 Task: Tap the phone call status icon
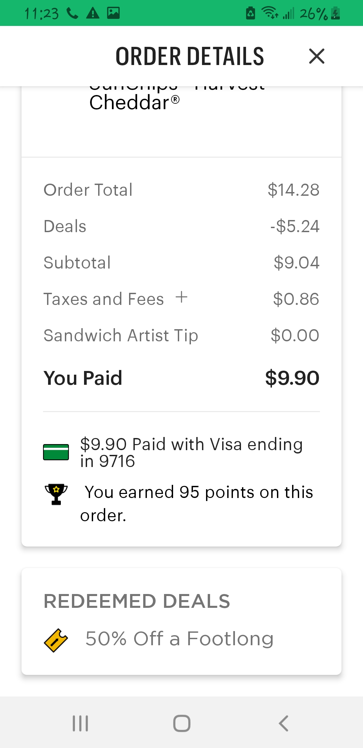click(72, 13)
